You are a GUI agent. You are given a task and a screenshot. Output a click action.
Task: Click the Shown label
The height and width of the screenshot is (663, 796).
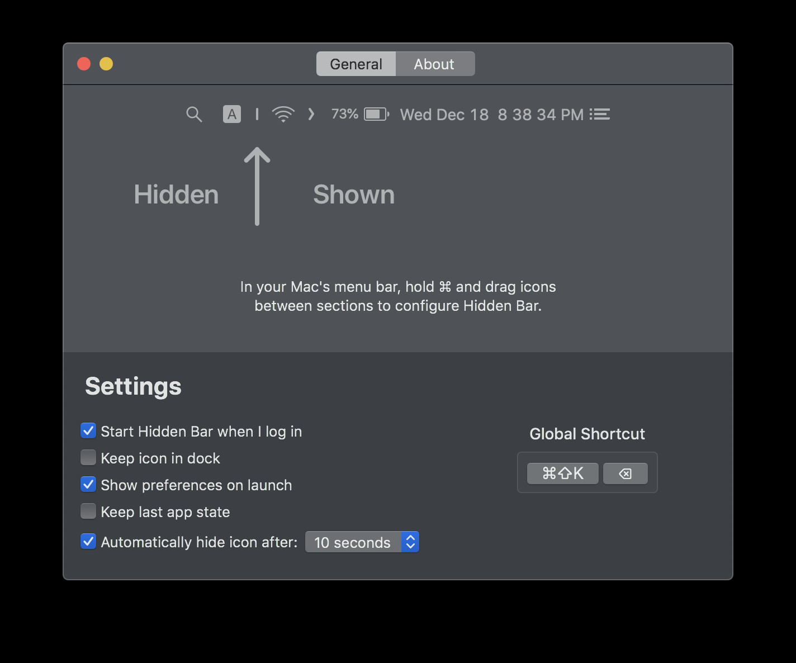tap(354, 195)
